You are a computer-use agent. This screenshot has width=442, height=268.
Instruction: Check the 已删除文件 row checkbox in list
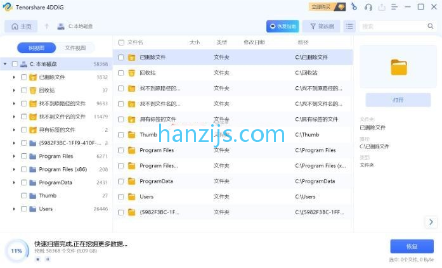point(121,58)
